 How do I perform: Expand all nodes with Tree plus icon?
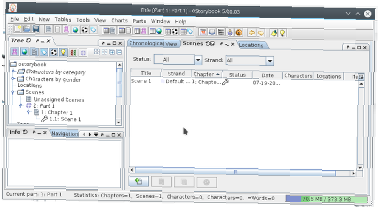112,52
